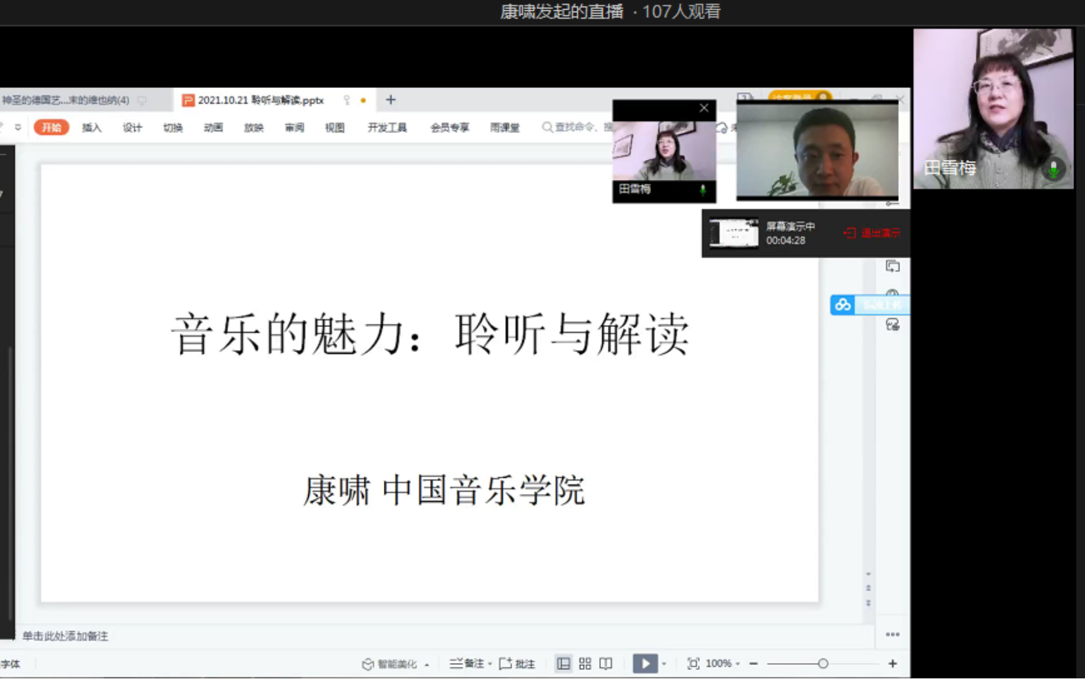Close the small 田雪梅 video popup

(x=704, y=108)
